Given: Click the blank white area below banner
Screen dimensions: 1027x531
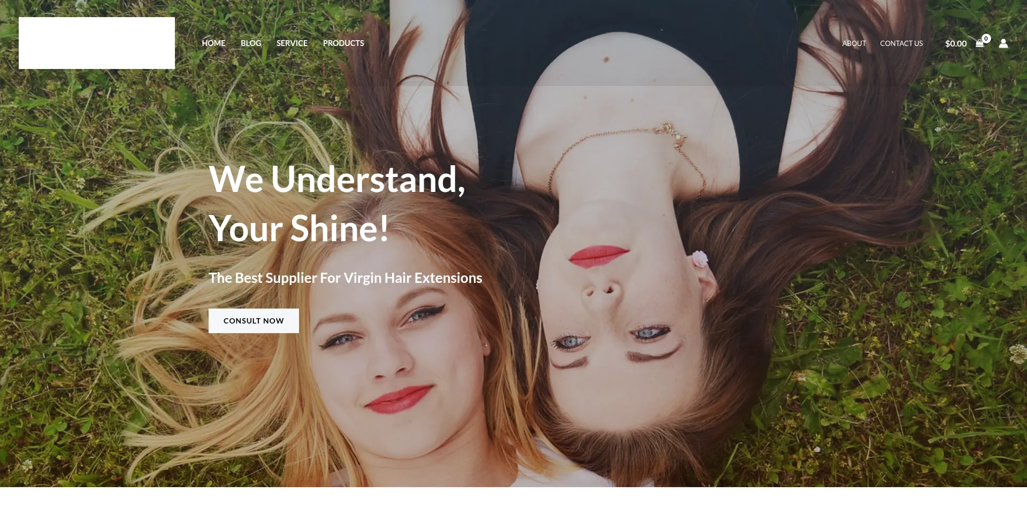Looking at the screenshot, I should pyautogui.click(x=513, y=509).
